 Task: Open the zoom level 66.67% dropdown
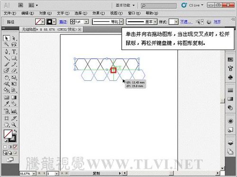(34, 174)
